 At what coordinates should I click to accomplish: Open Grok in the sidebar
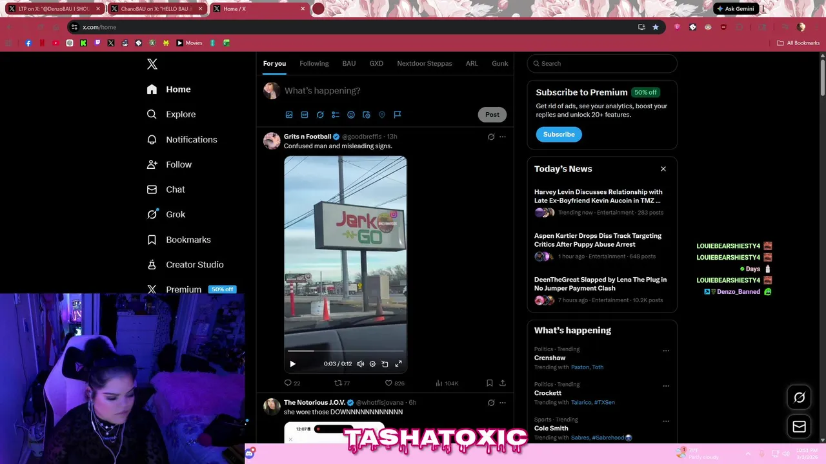(166, 215)
